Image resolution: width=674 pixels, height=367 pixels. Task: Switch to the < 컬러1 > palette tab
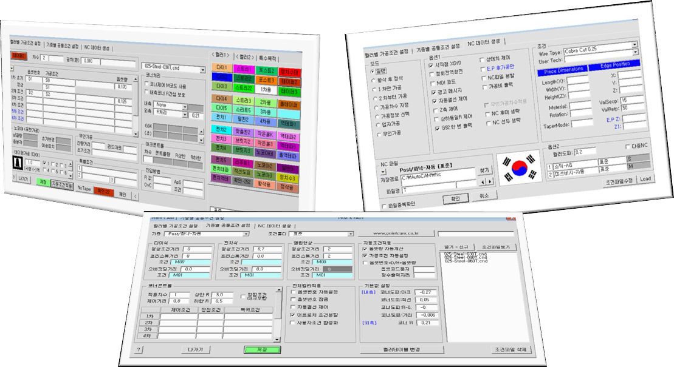coord(221,55)
